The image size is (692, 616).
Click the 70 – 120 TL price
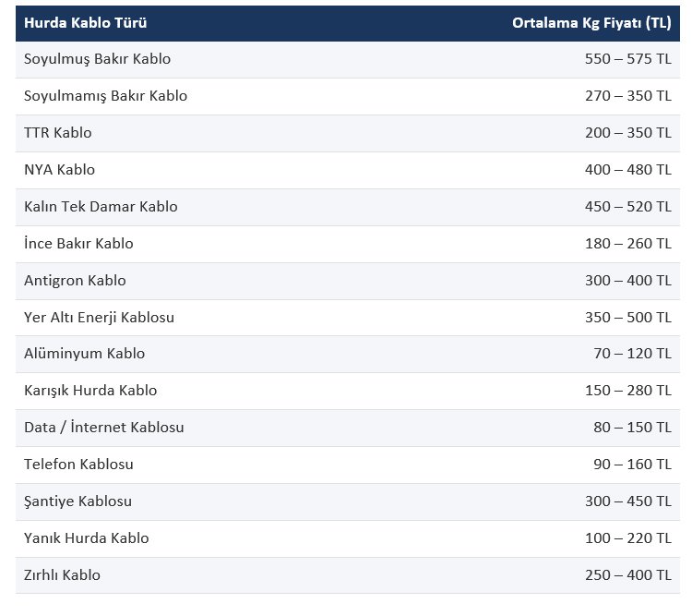[632, 354]
